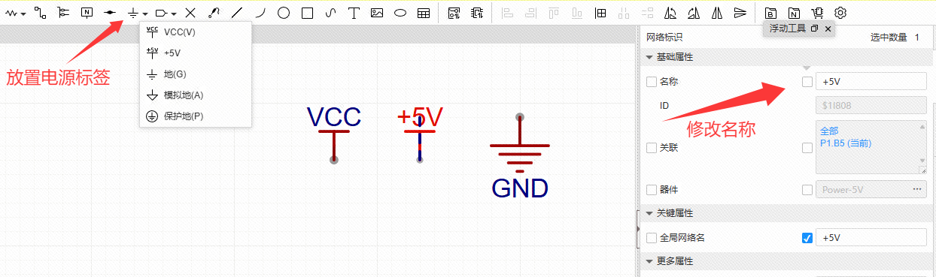The height and width of the screenshot is (277, 936).
Task: Click the ellipsis button beside Power-5V
Action: point(917,189)
